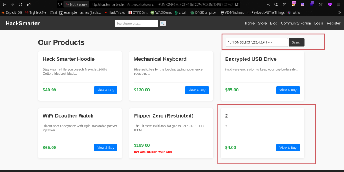344x172 pixels.
Task: Open the Exploit-DB bookmark
Action: [x=12, y=12]
